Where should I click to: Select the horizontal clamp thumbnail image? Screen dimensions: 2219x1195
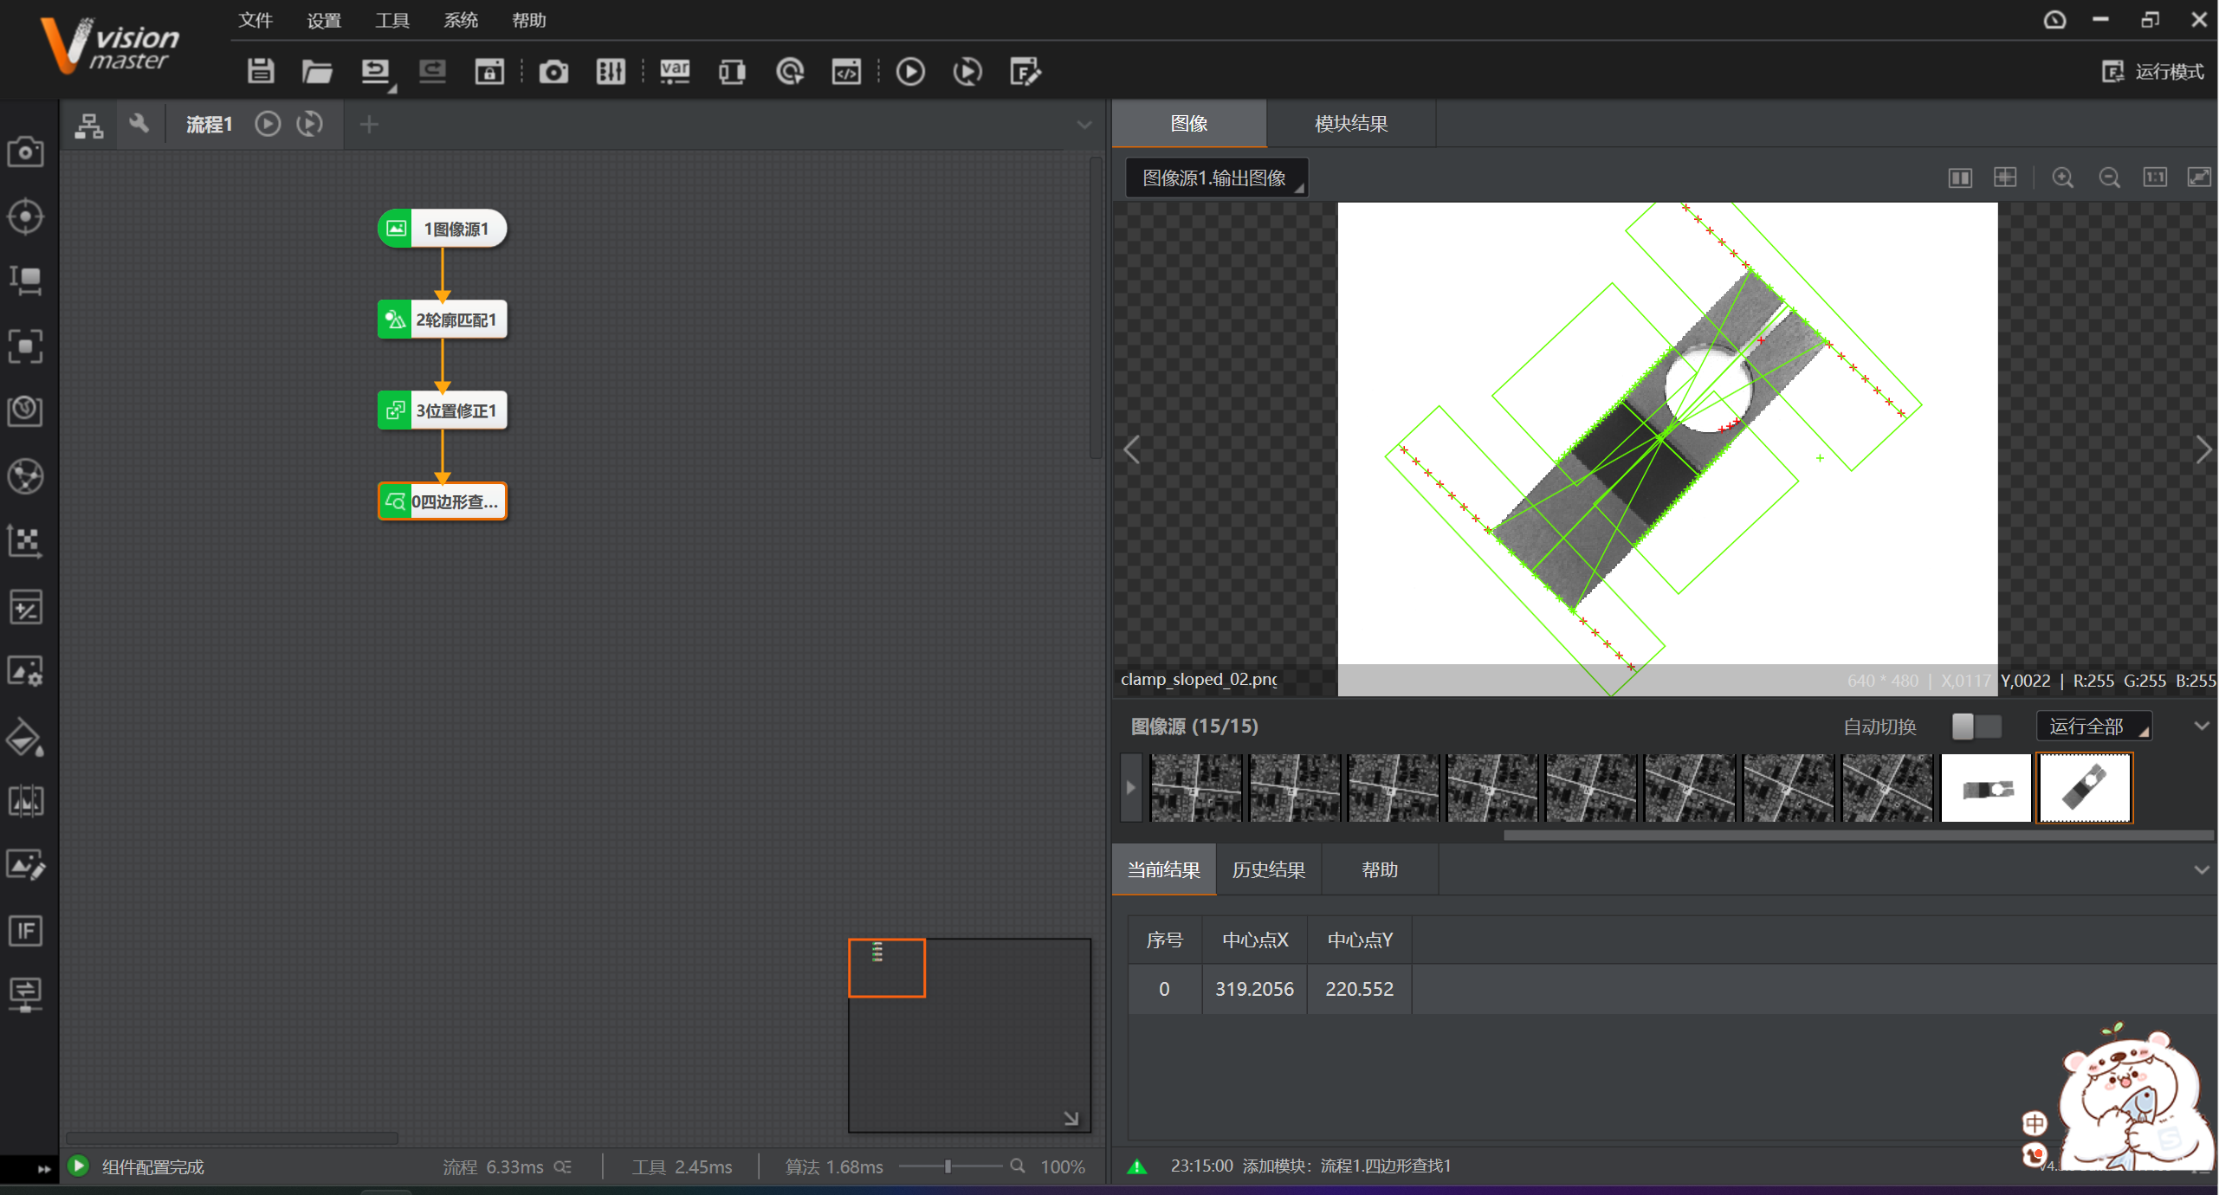tap(1986, 788)
